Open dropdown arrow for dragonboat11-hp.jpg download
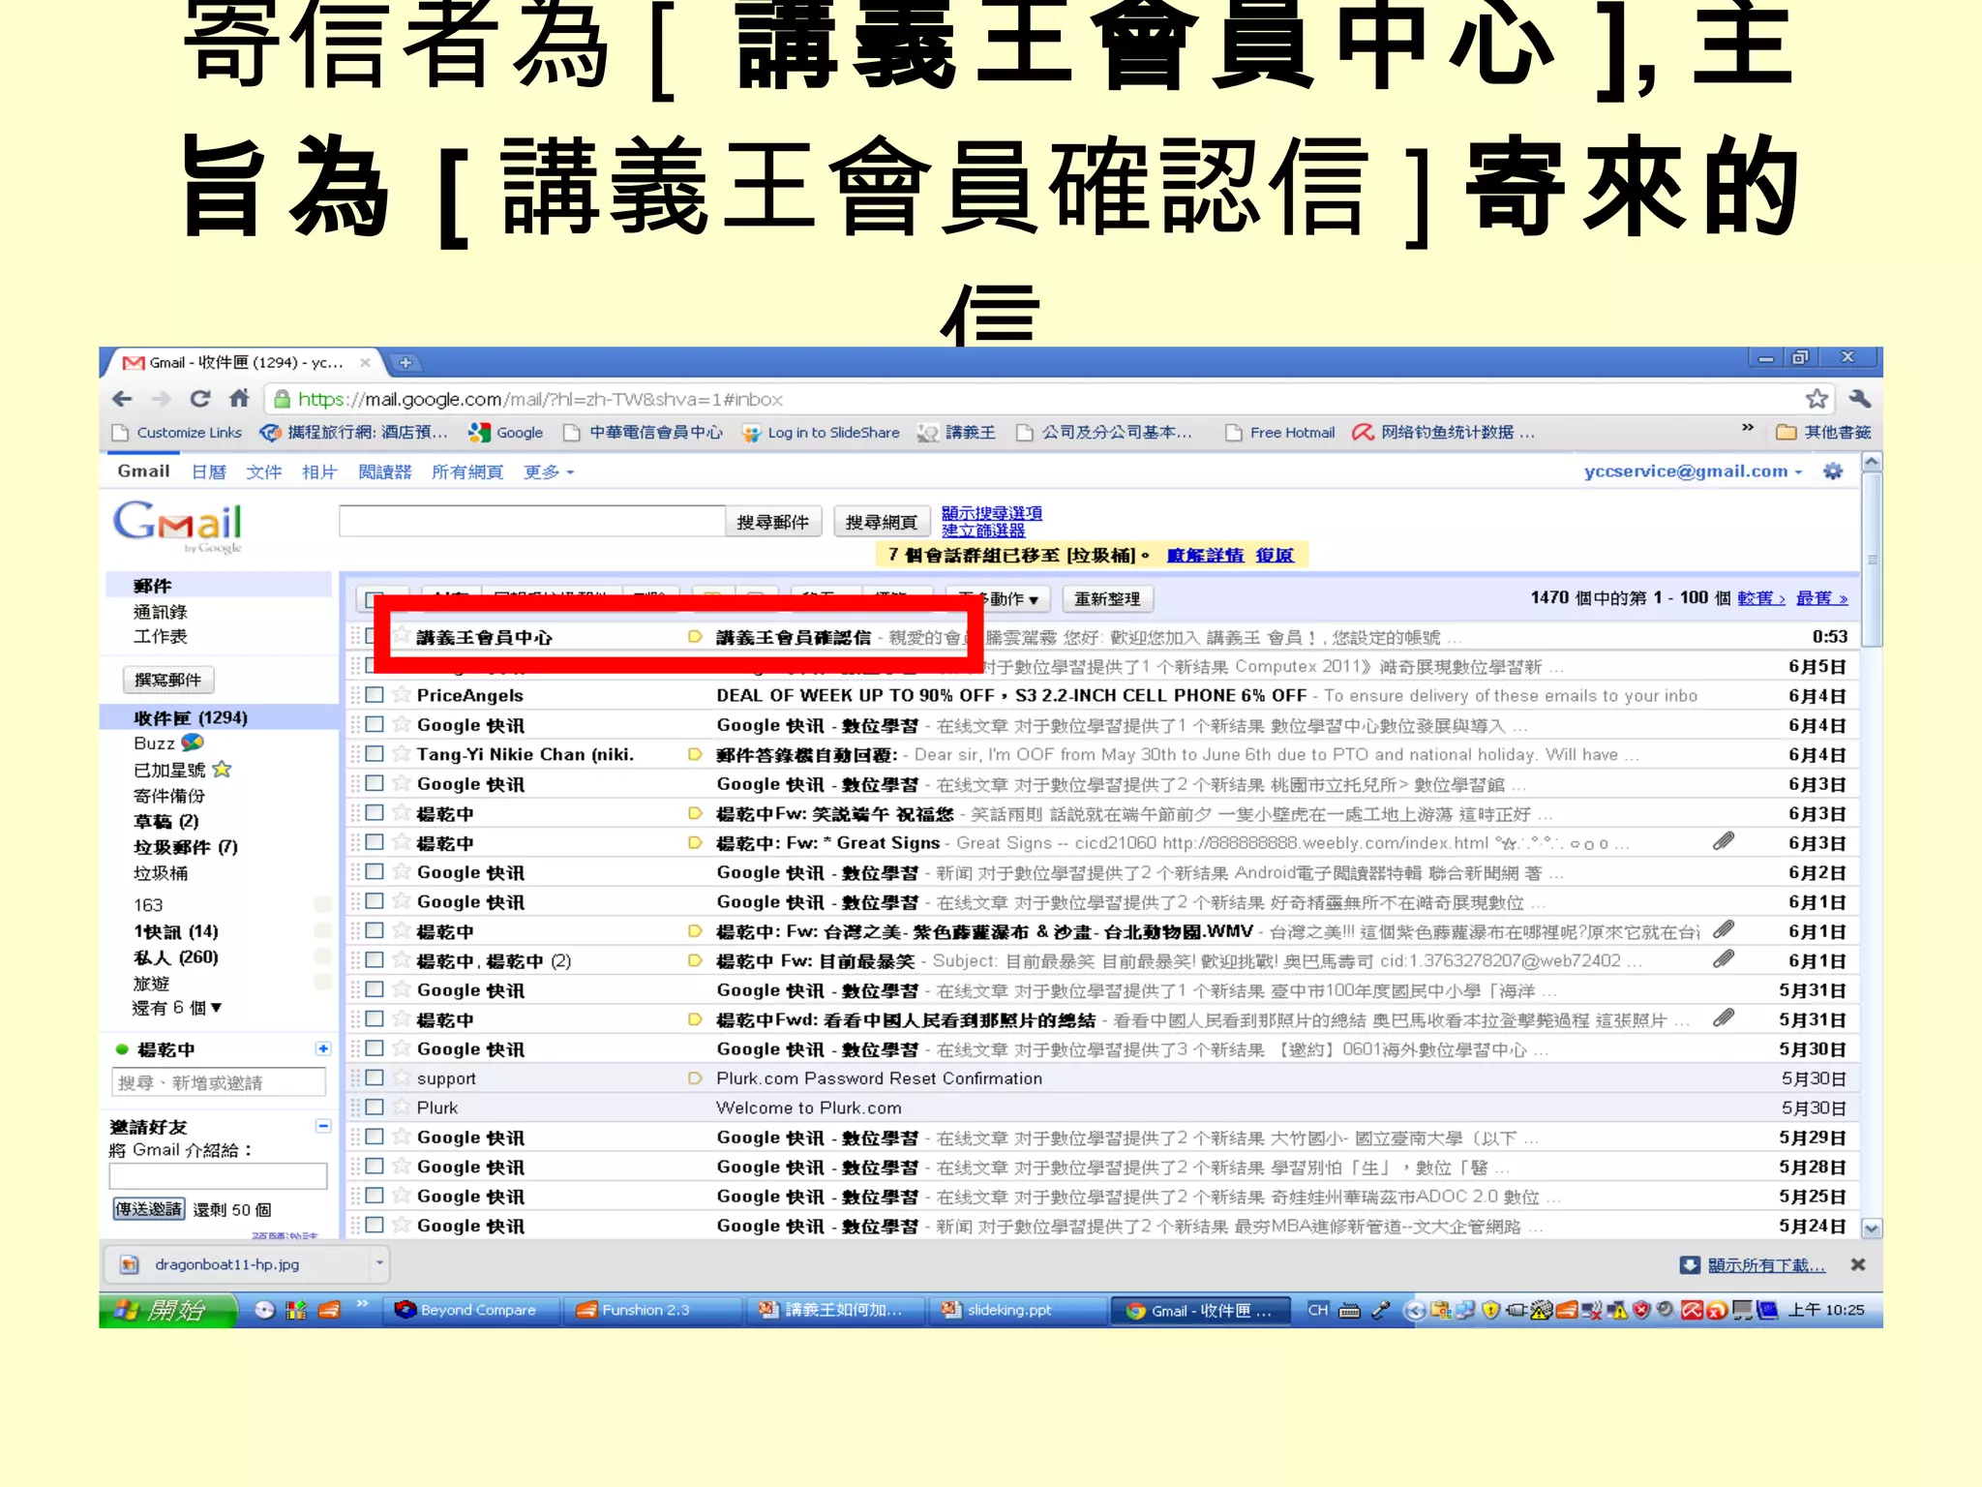This screenshot has height=1487, width=1982. pos(379,1262)
